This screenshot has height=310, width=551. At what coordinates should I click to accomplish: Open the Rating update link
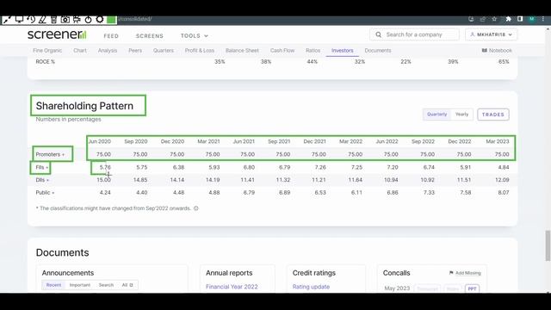tap(311, 287)
